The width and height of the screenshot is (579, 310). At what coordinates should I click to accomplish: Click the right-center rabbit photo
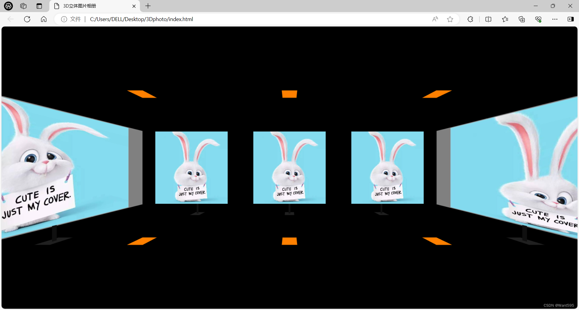388,168
